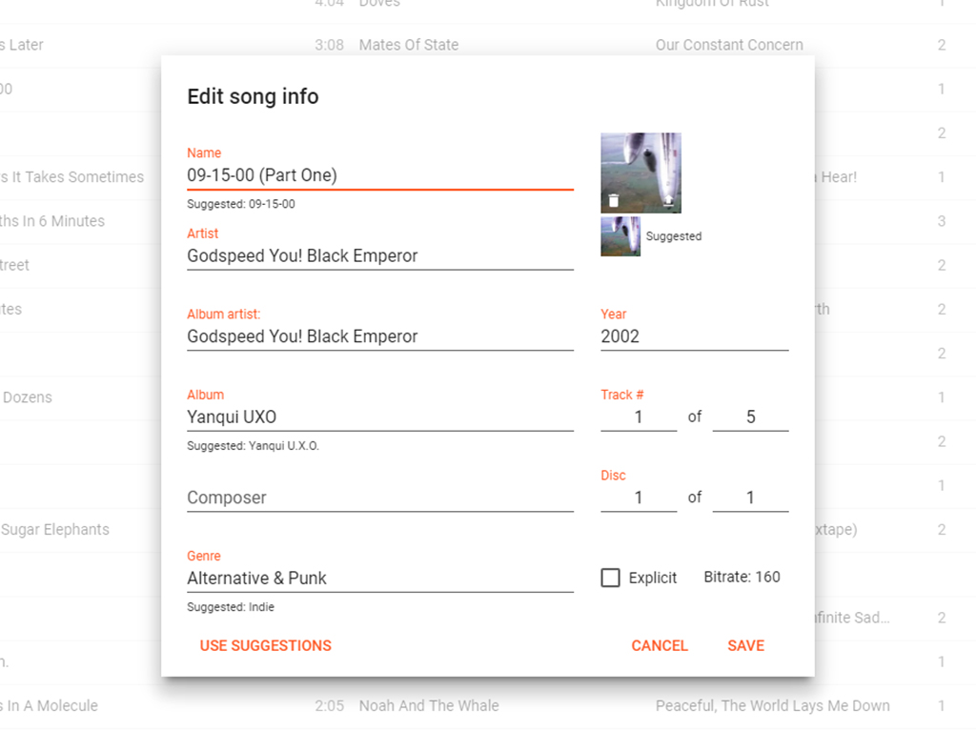Edit the total tracks count field
This screenshot has height=732, width=976.
click(x=750, y=417)
